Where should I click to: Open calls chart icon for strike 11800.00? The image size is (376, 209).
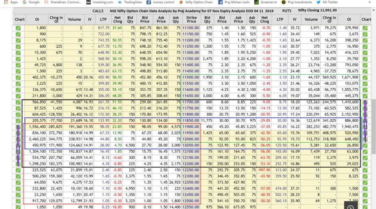18,115
